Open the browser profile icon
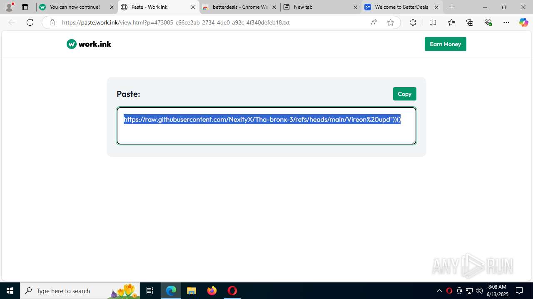The height and width of the screenshot is (299, 533). (x=9, y=7)
